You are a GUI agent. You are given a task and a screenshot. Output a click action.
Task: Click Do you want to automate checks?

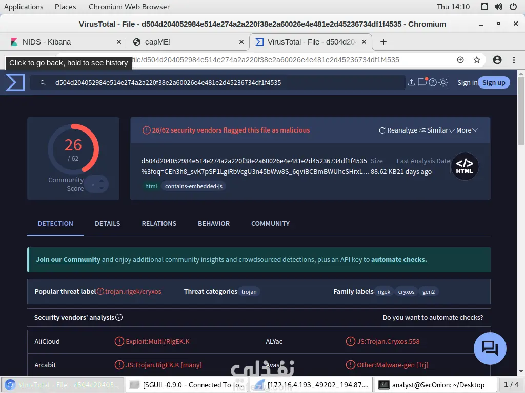(433, 317)
